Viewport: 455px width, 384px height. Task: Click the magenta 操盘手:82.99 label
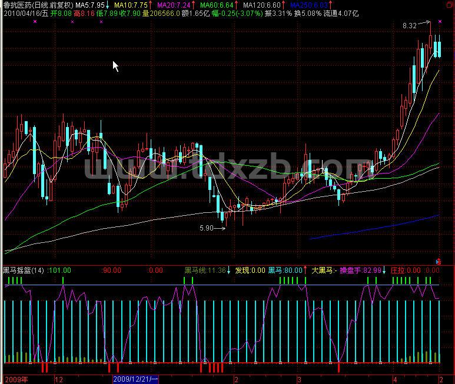pos(360,271)
